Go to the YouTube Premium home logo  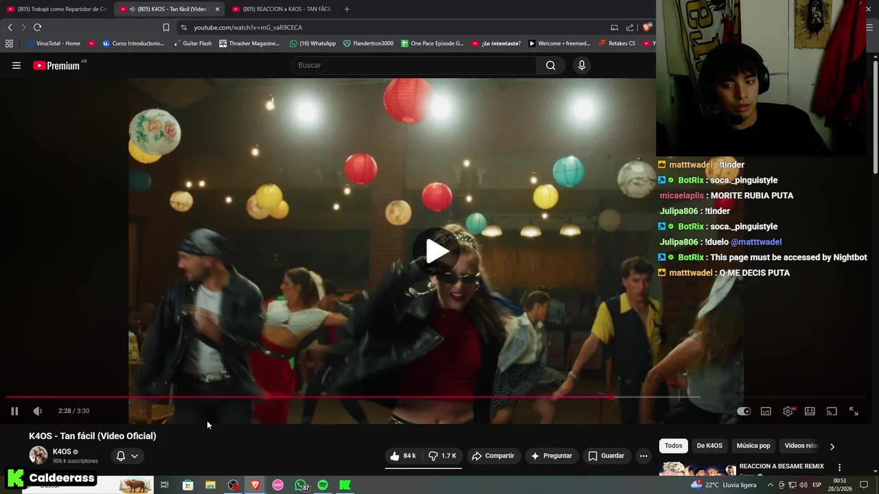pyautogui.click(x=56, y=65)
